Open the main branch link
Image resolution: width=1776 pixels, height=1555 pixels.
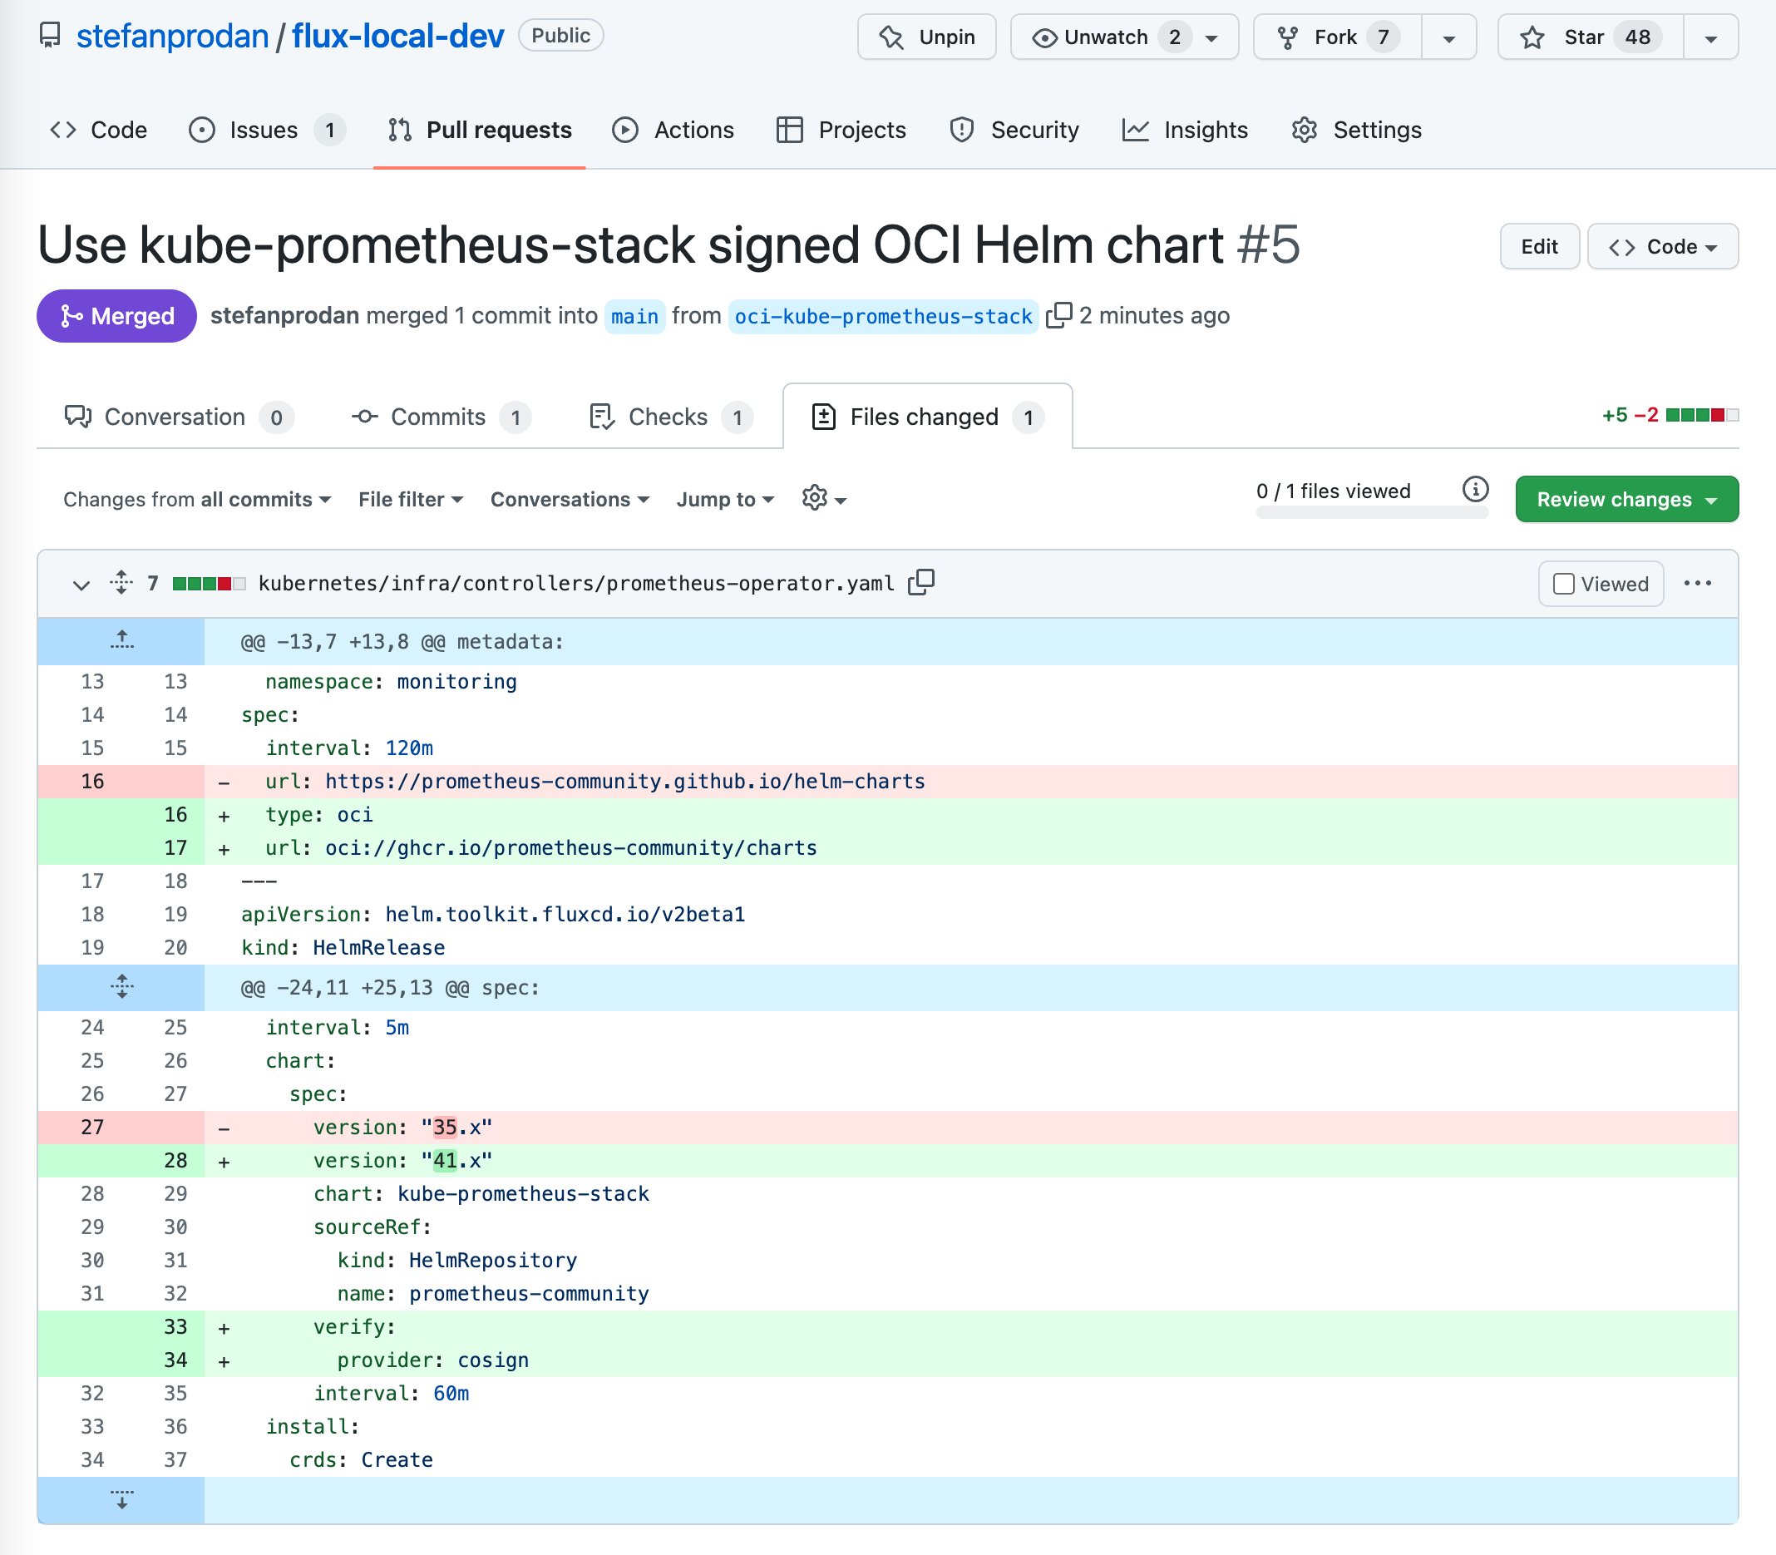coord(634,317)
